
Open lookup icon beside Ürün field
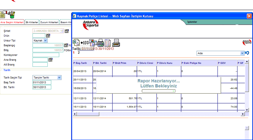(x=48, y=36)
